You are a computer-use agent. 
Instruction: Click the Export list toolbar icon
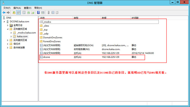click(33, 13)
